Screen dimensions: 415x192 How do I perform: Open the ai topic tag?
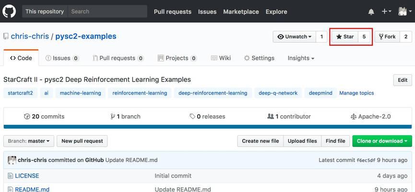(x=47, y=93)
